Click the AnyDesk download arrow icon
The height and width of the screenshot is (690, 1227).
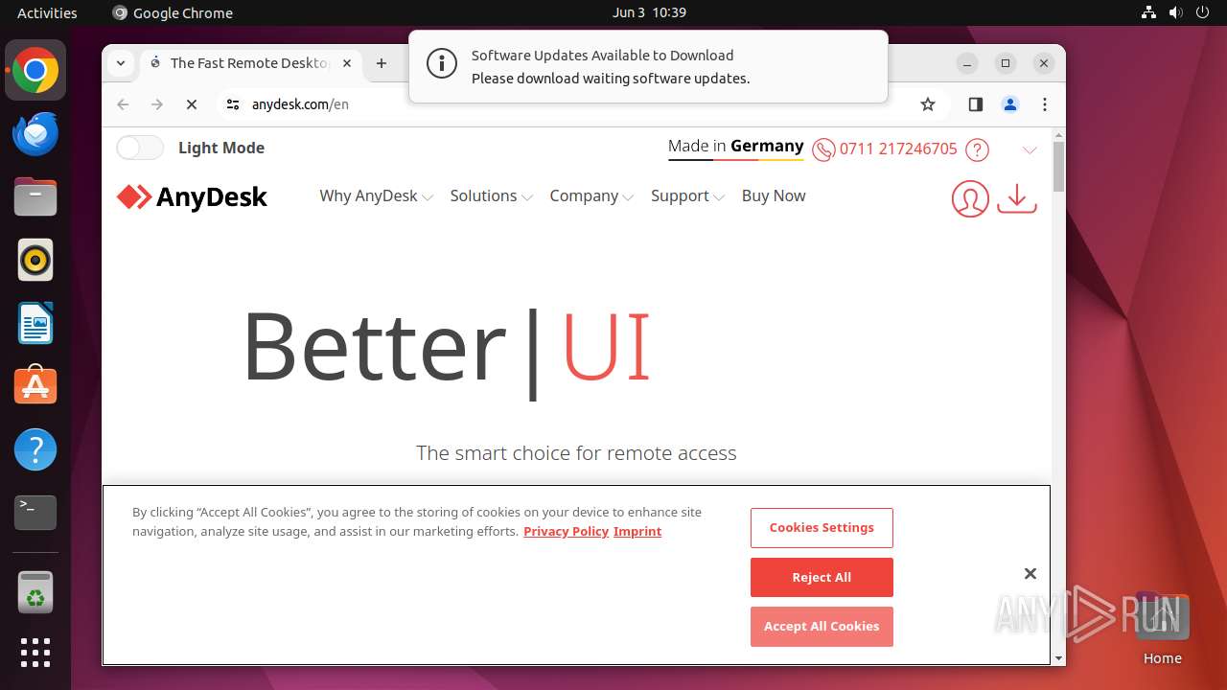tap(1017, 198)
